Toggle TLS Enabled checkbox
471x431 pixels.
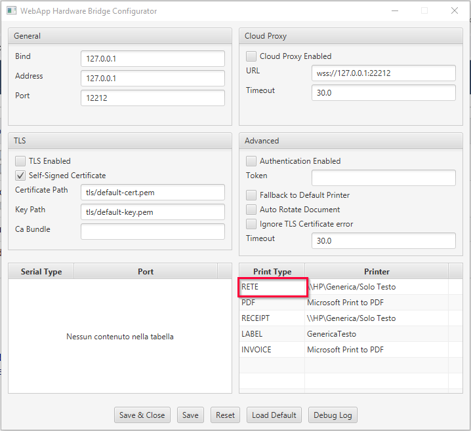[20, 161]
